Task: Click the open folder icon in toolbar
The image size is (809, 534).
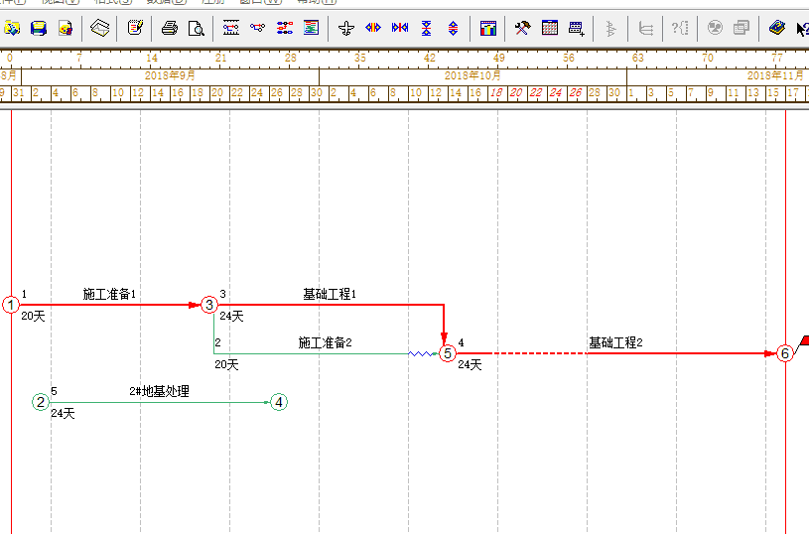Action: point(12,28)
